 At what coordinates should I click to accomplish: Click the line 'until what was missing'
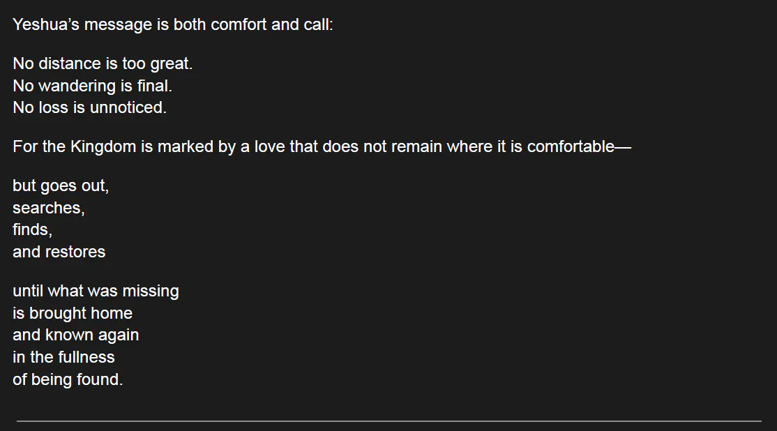[x=96, y=291]
